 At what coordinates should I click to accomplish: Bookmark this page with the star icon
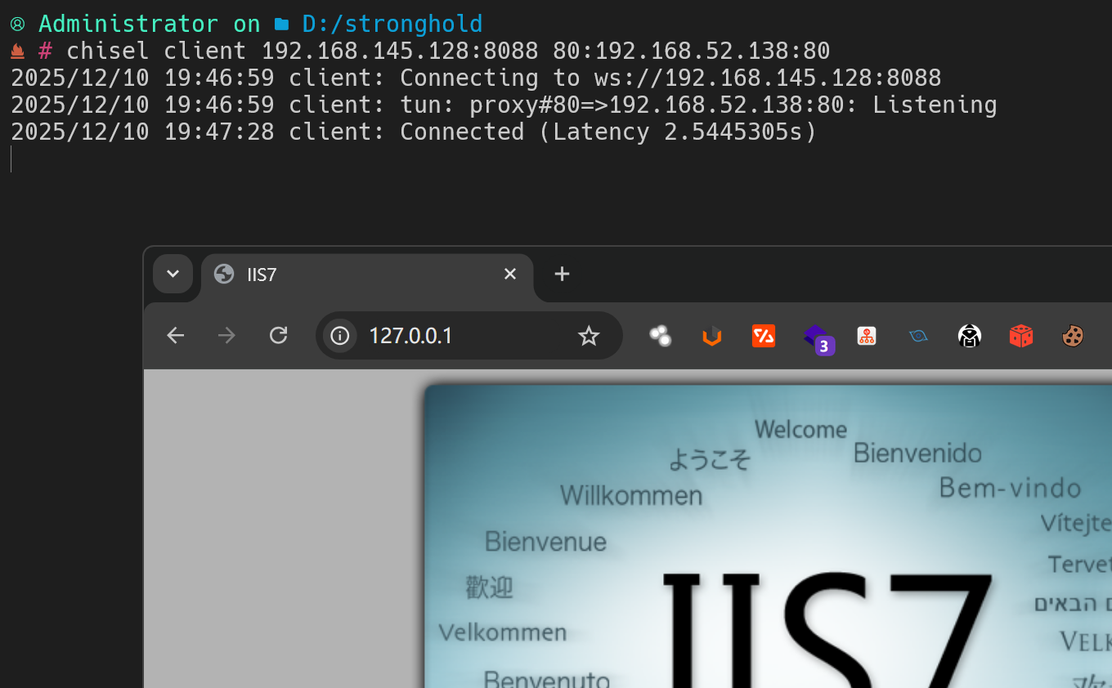589,336
